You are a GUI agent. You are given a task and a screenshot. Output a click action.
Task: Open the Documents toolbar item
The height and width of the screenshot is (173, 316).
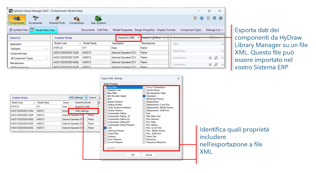click(88, 30)
